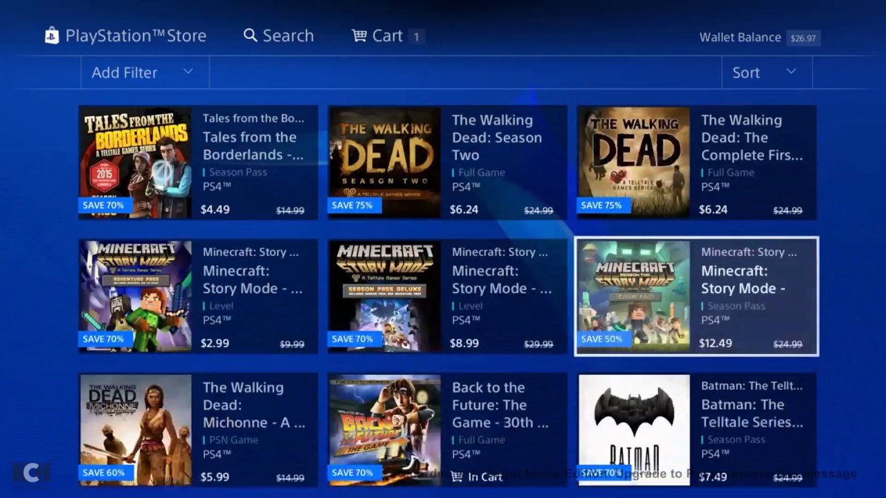Screen dimensions: 886x498
Task: Open Batman: The Telltale Series title
Action: click(x=752, y=413)
